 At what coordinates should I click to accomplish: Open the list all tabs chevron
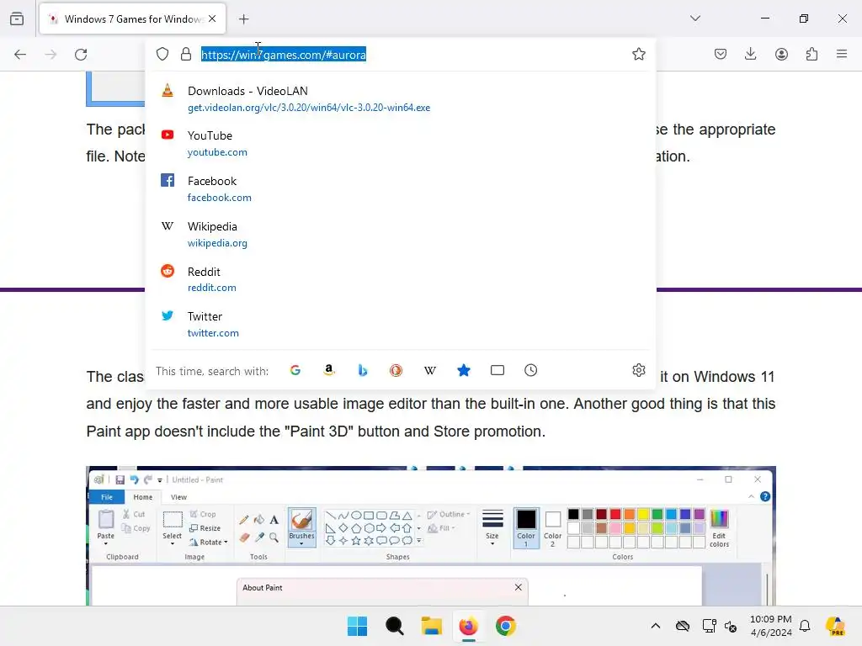695,19
